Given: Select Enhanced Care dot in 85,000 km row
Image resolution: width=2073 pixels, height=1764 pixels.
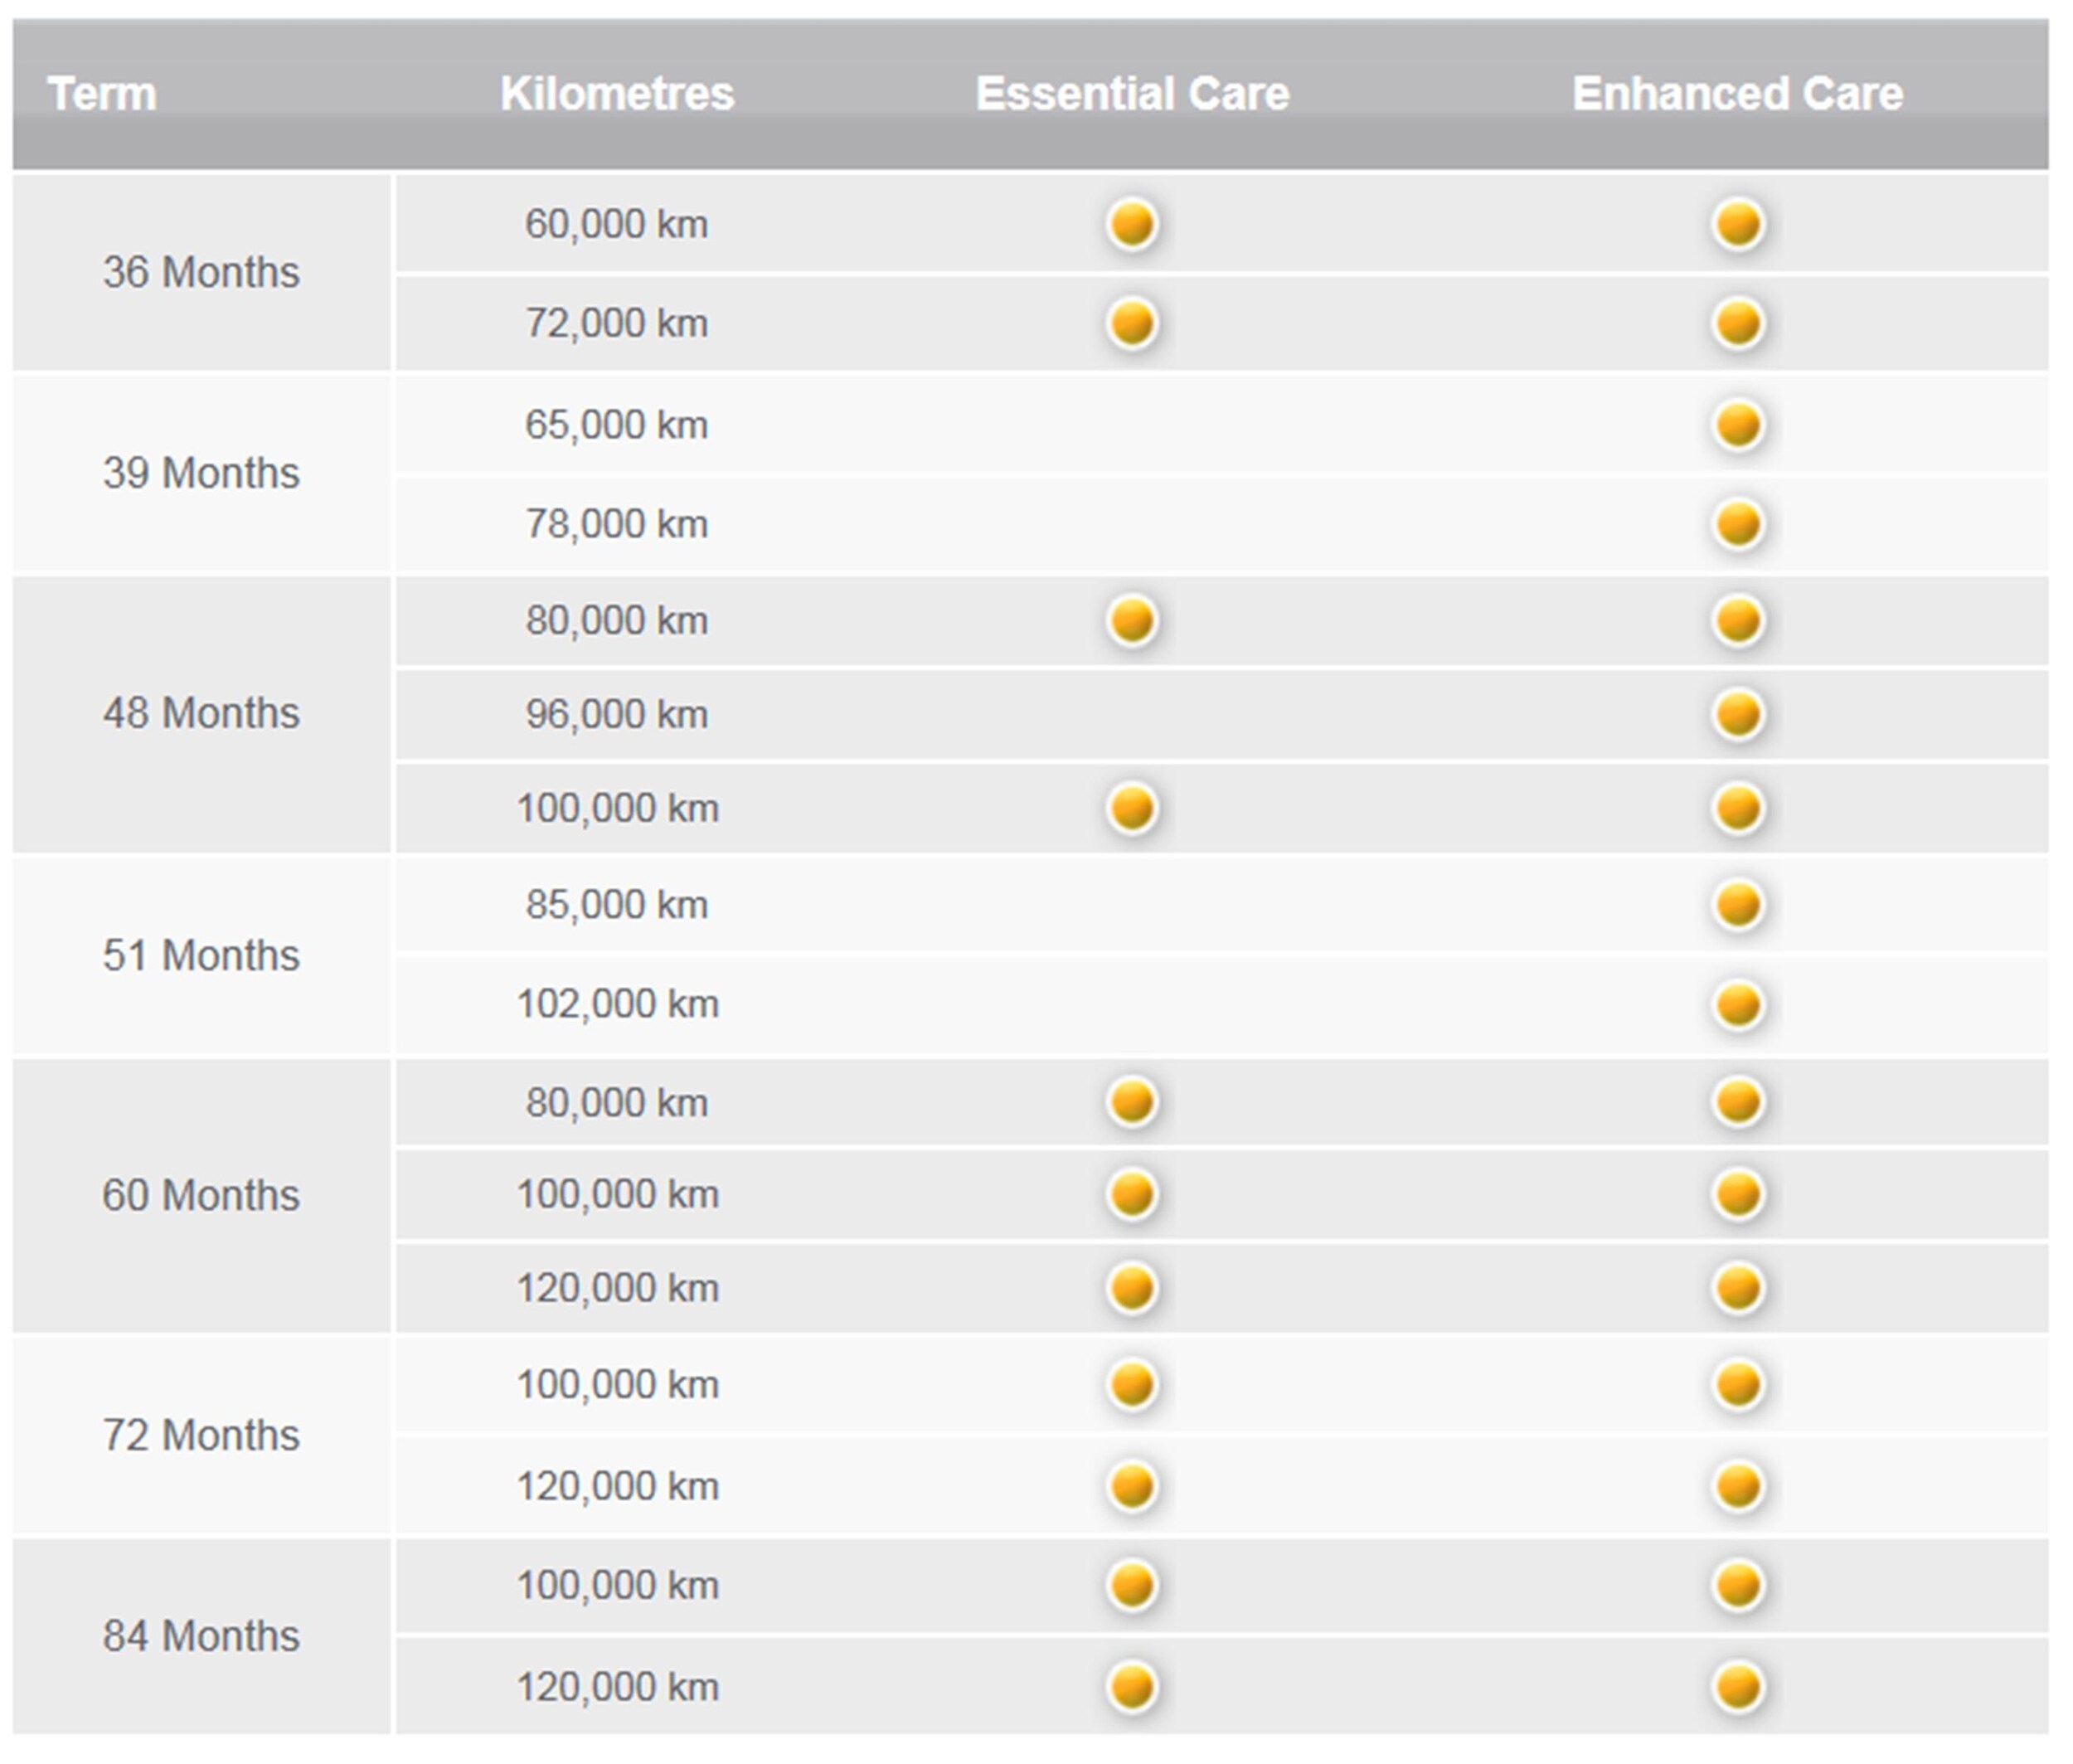Looking at the screenshot, I should click(x=1737, y=905).
